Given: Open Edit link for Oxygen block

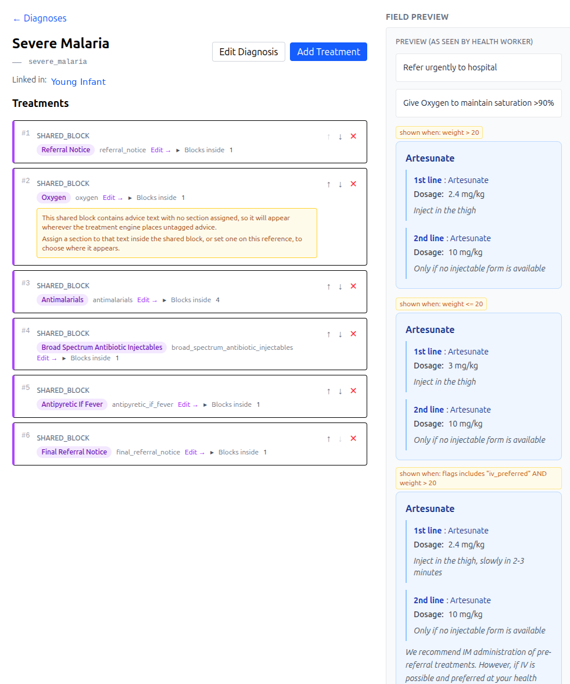Looking at the screenshot, I should 113,198.
